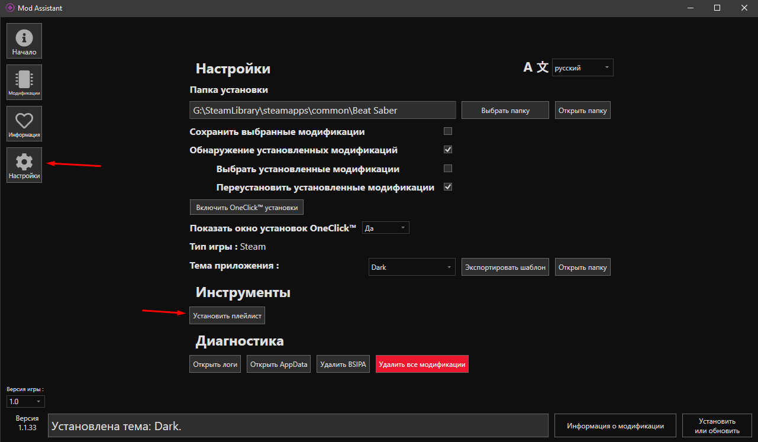Open the Версия игры dropdown
This screenshot has height=442, width=758.
[x=25, y=401]
